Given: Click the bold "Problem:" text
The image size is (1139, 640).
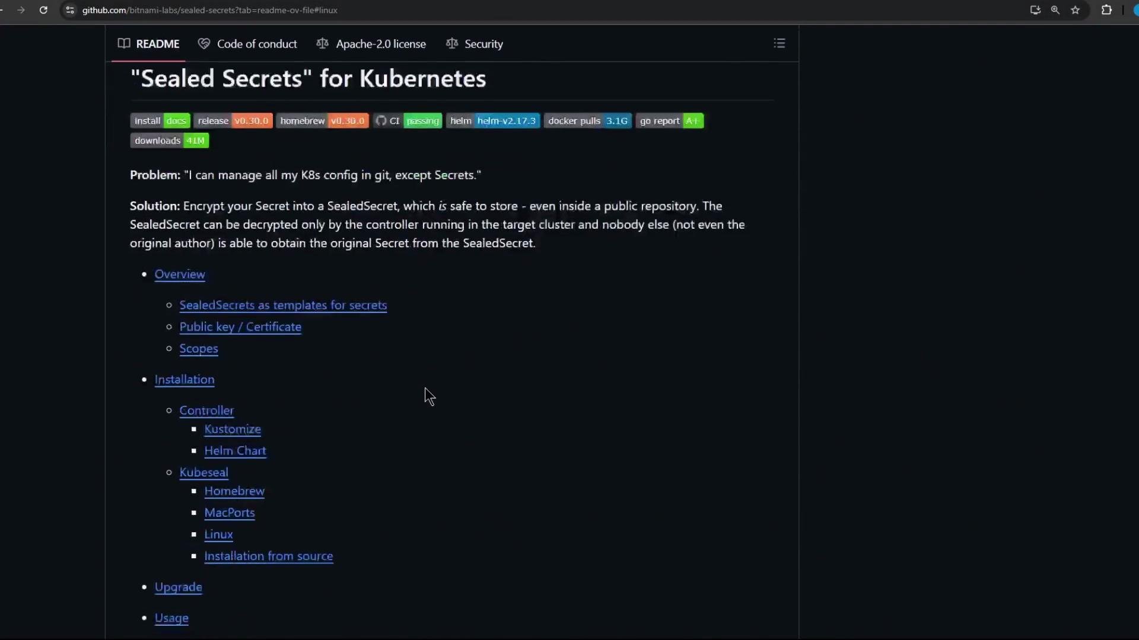Looking at the screenshot, I should [x=155, y=175].
